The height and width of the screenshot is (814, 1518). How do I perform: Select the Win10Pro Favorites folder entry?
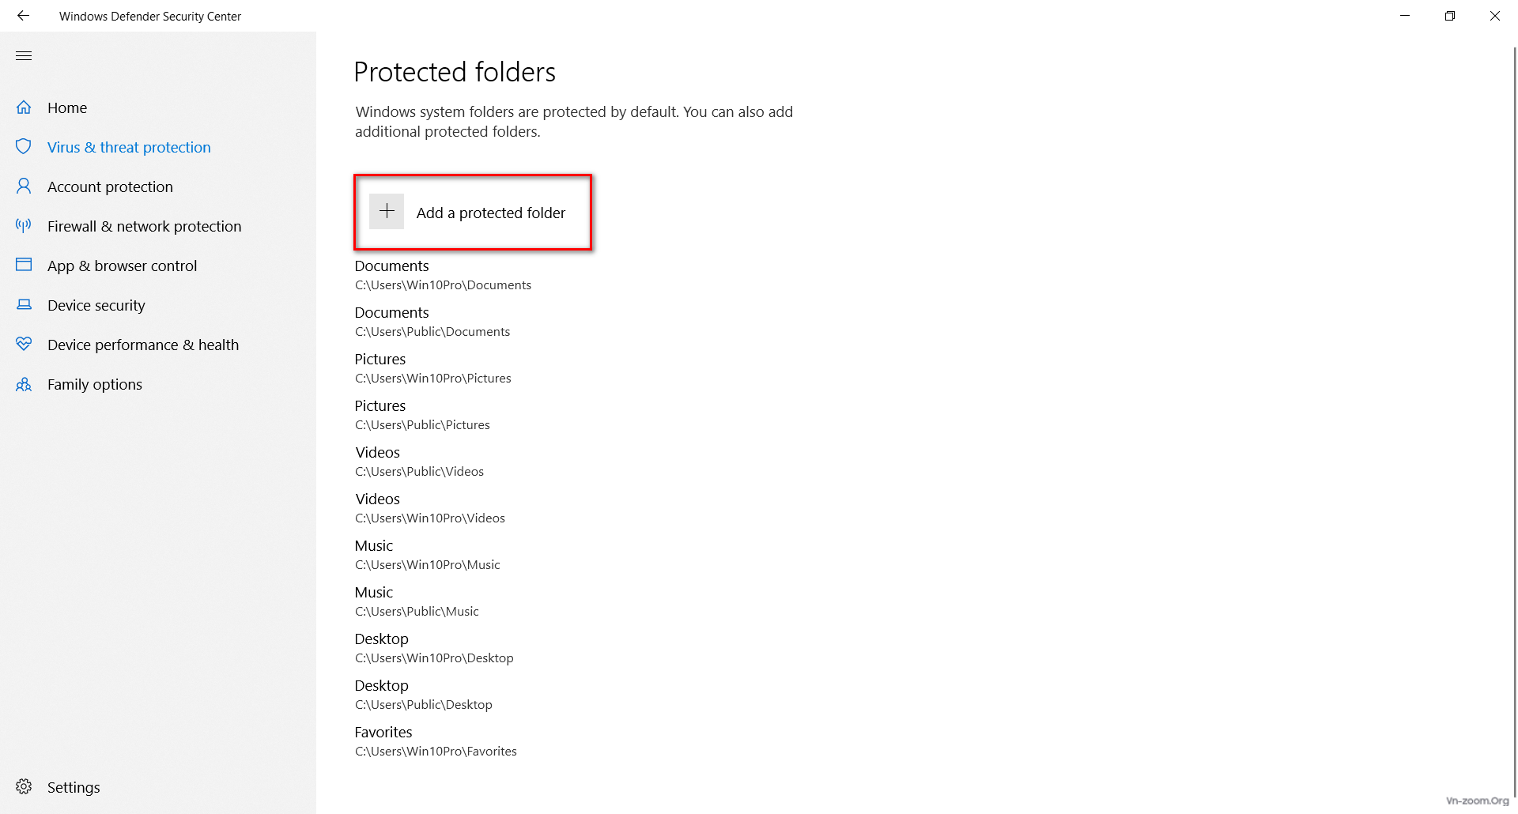point(435,741)
